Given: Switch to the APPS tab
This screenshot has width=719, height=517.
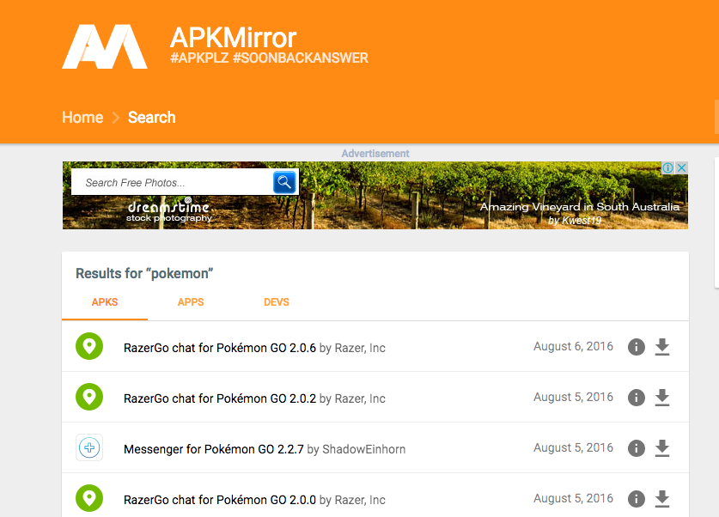Looking at the screenshot, I should pos(191,302).
